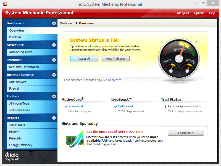This screenshot has height=166, width=221.
Task: Open the Reliability report
Action: 32,139
